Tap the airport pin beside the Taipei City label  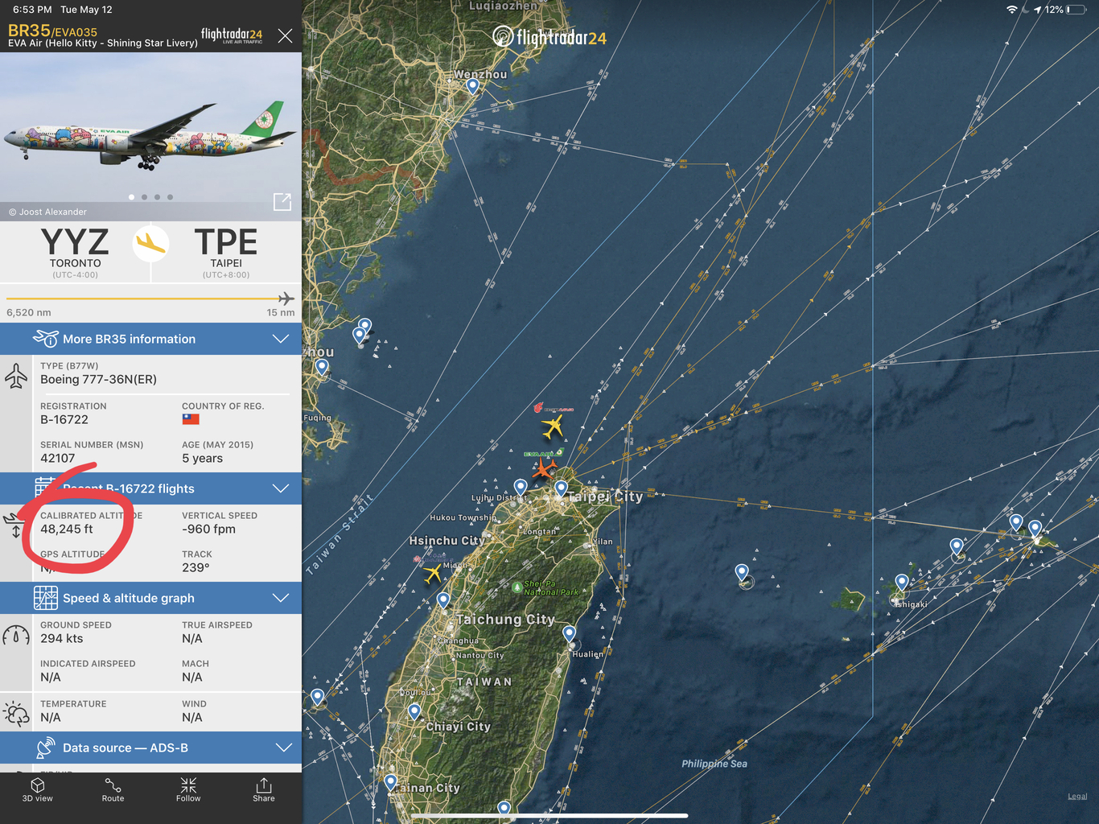(562, 488)
